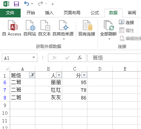This screenshot has height=129, width=141.
Task: Open 自其他来源 data sources
Action: click(63, 28)
